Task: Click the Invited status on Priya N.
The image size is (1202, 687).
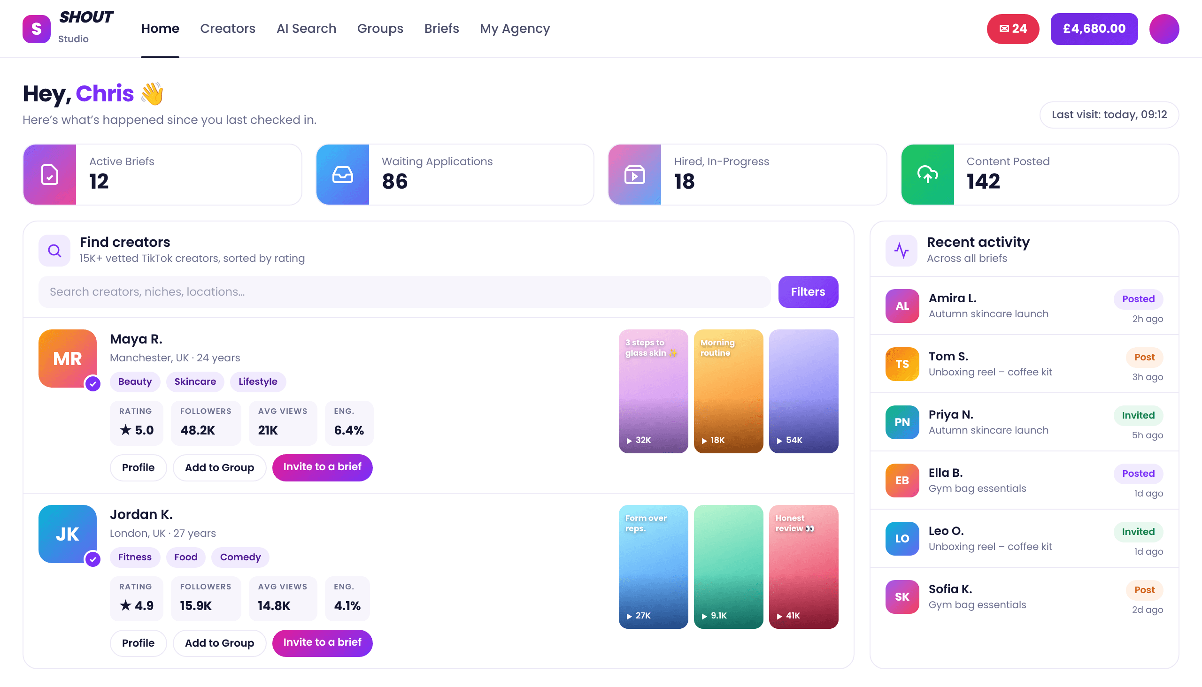Action: 1138,415
